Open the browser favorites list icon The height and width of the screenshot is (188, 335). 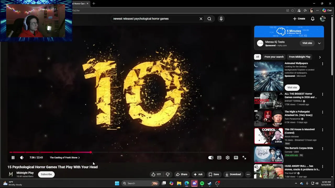pos(305,10)
